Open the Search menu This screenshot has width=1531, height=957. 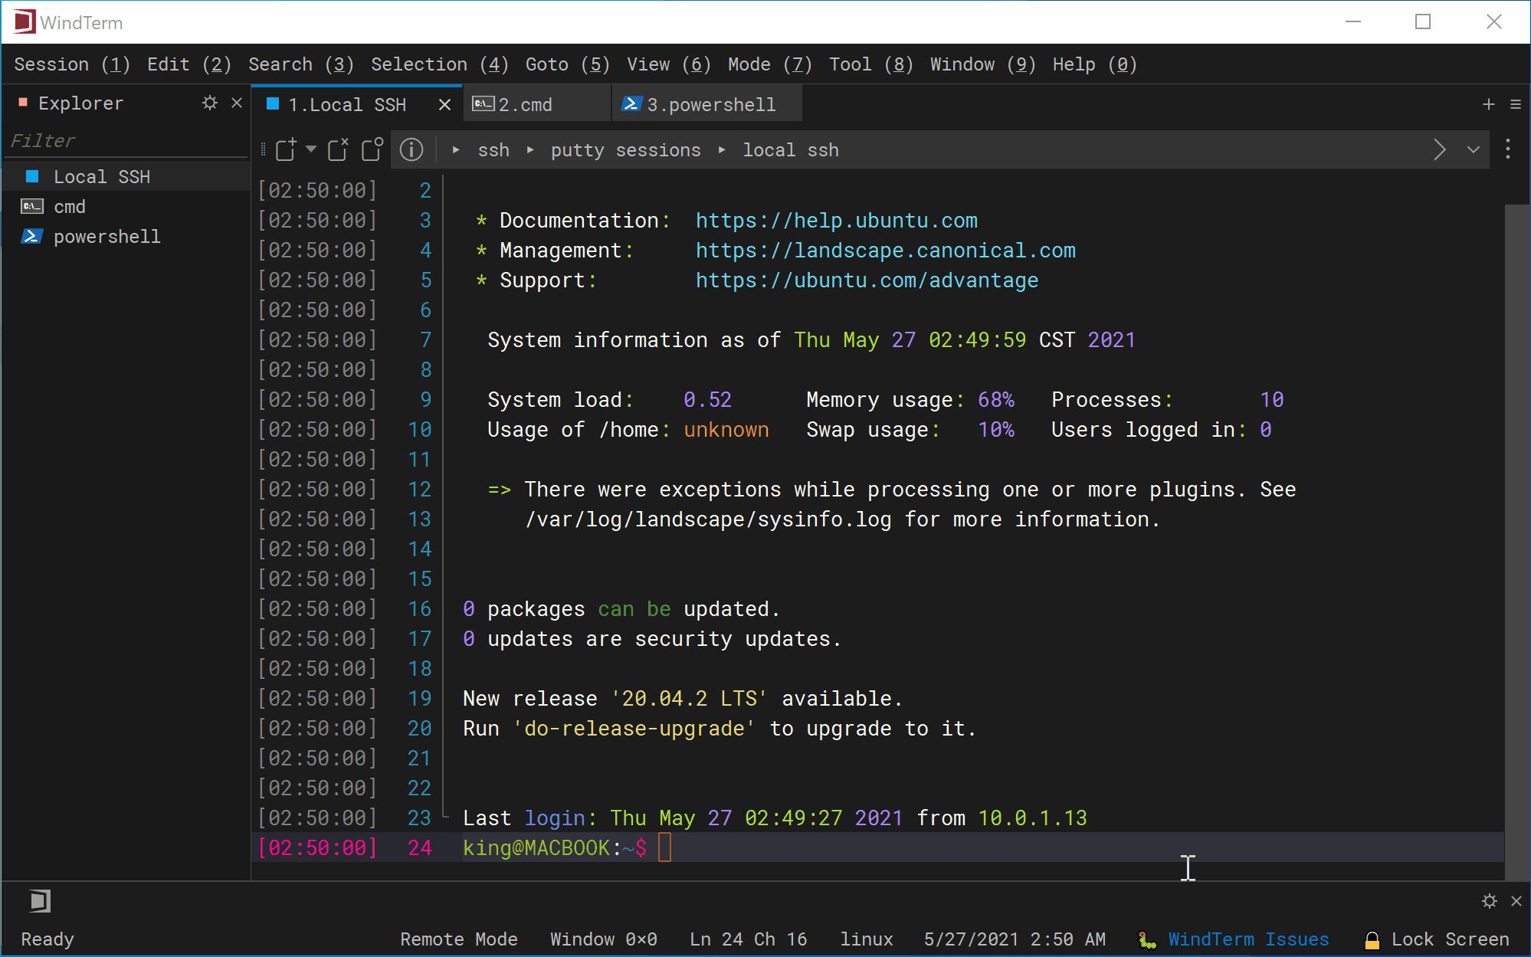(x=301, y=64)
